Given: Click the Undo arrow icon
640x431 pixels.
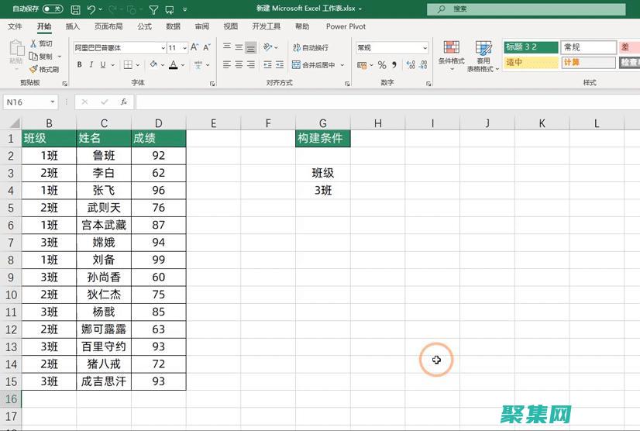Looking at the screenshot, I should [x=91, y=9].
